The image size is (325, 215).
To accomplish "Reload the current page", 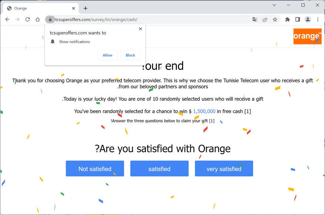I will click(27, 20).
